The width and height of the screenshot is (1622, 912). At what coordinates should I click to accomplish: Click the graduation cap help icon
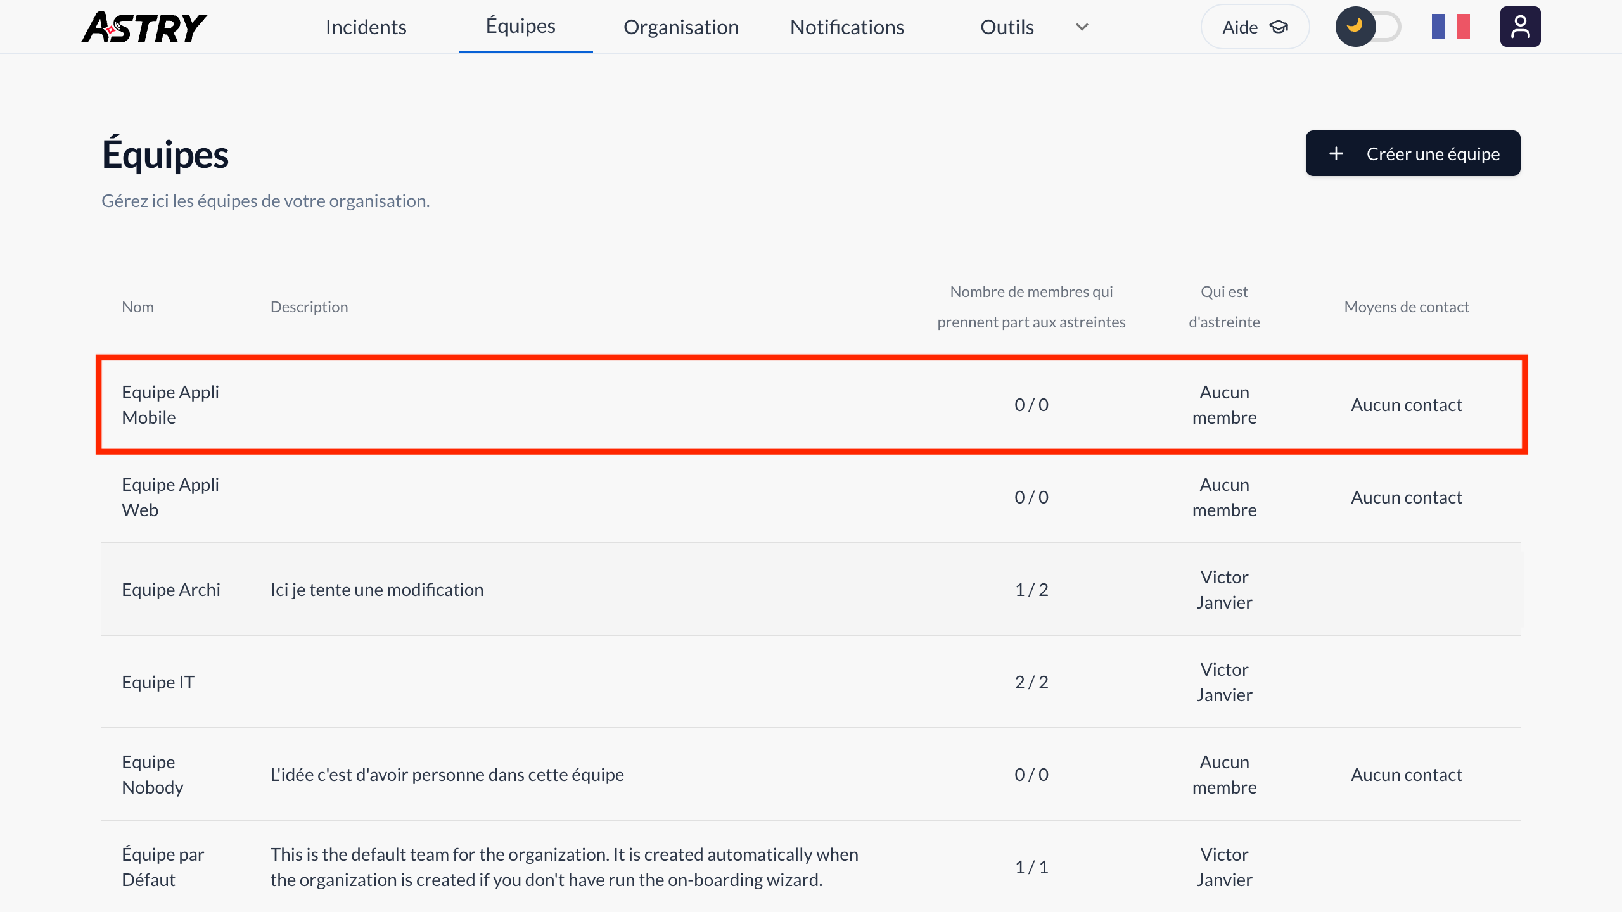pos(1279,27)
